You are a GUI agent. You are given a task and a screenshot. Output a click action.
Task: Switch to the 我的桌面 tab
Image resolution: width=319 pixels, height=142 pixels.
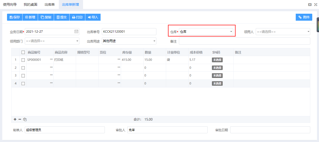pyautogui.click(x=31, y=4)
